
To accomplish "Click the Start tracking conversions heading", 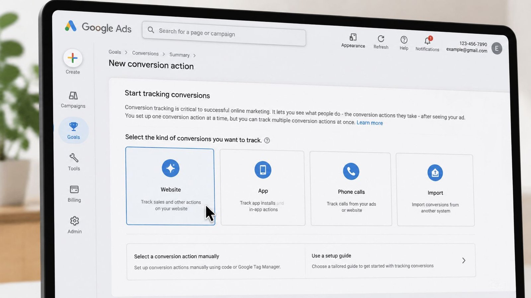I will coord(167,94).
